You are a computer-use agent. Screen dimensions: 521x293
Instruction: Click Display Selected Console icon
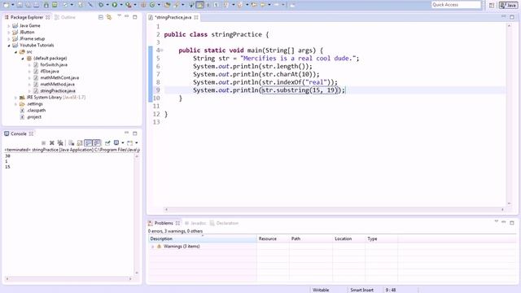click(x=116, y=143)
